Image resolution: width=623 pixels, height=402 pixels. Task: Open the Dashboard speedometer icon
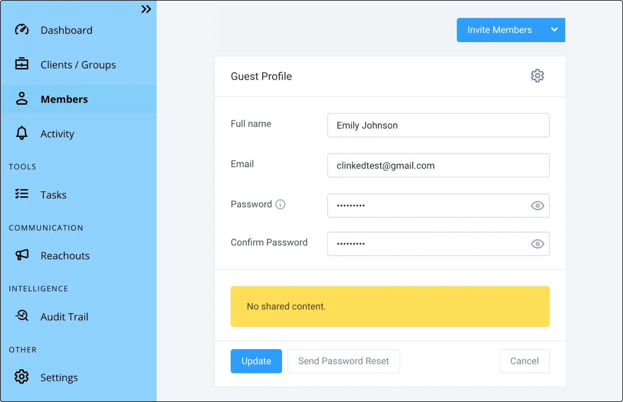pos(22,30)
